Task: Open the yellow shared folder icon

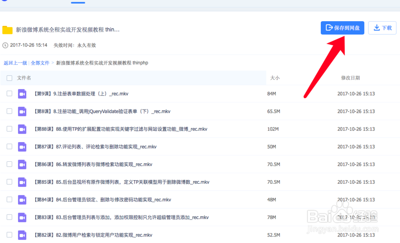Action: pyautogui.click(x=7, y=30)
